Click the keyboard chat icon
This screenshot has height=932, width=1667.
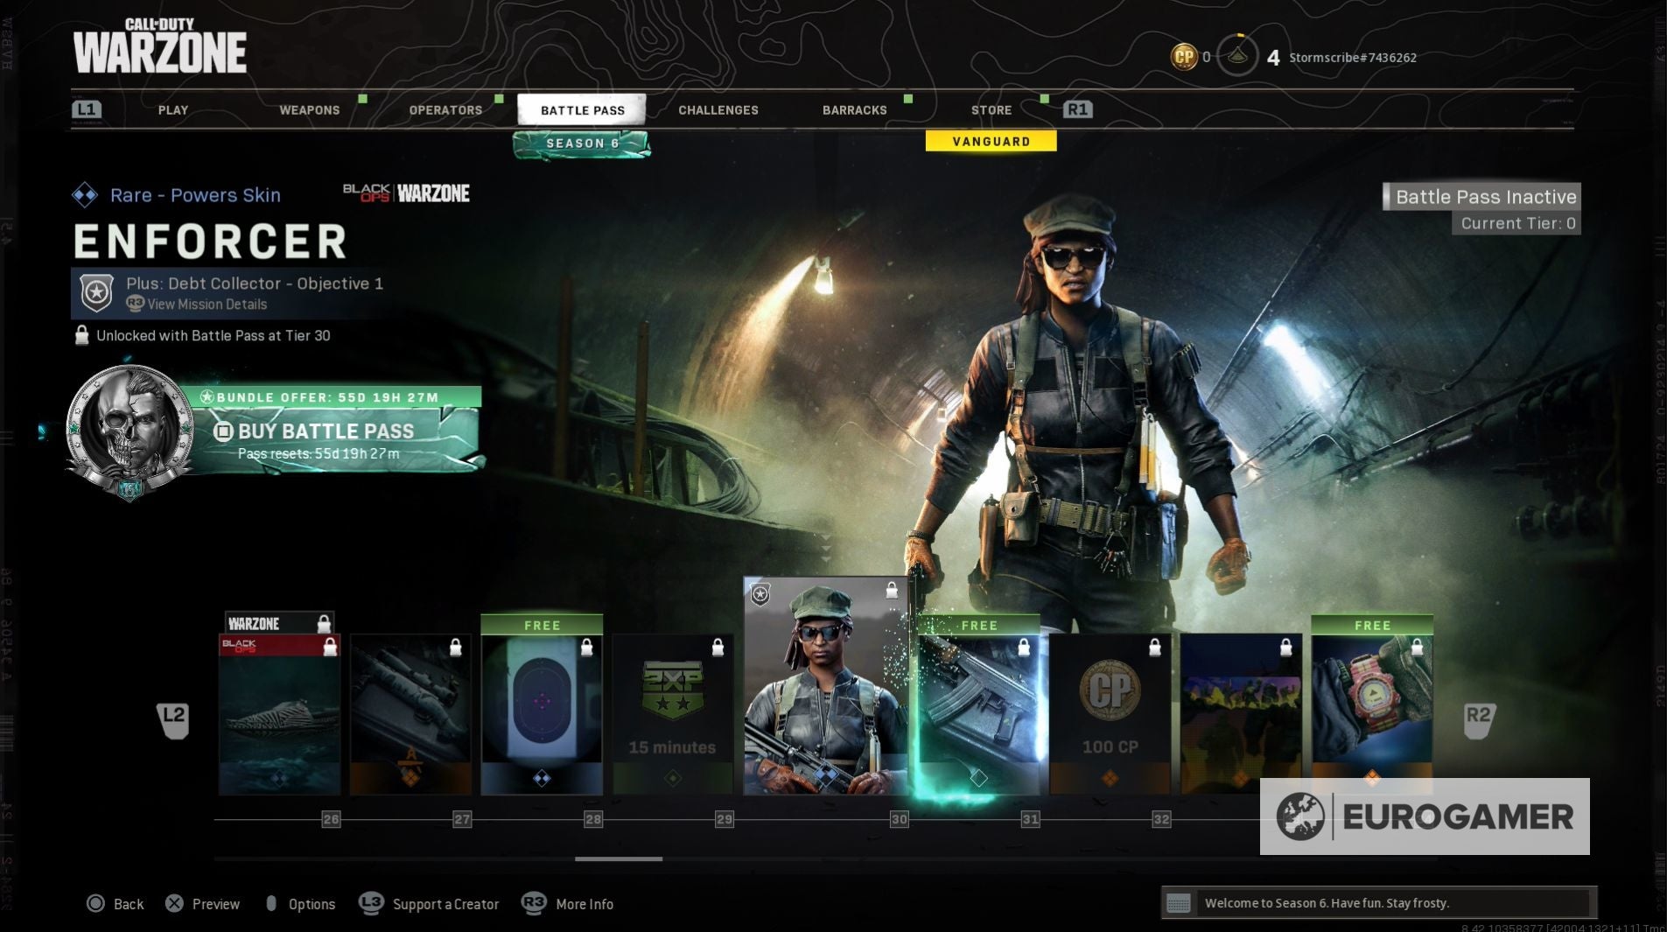[1179, 903]
